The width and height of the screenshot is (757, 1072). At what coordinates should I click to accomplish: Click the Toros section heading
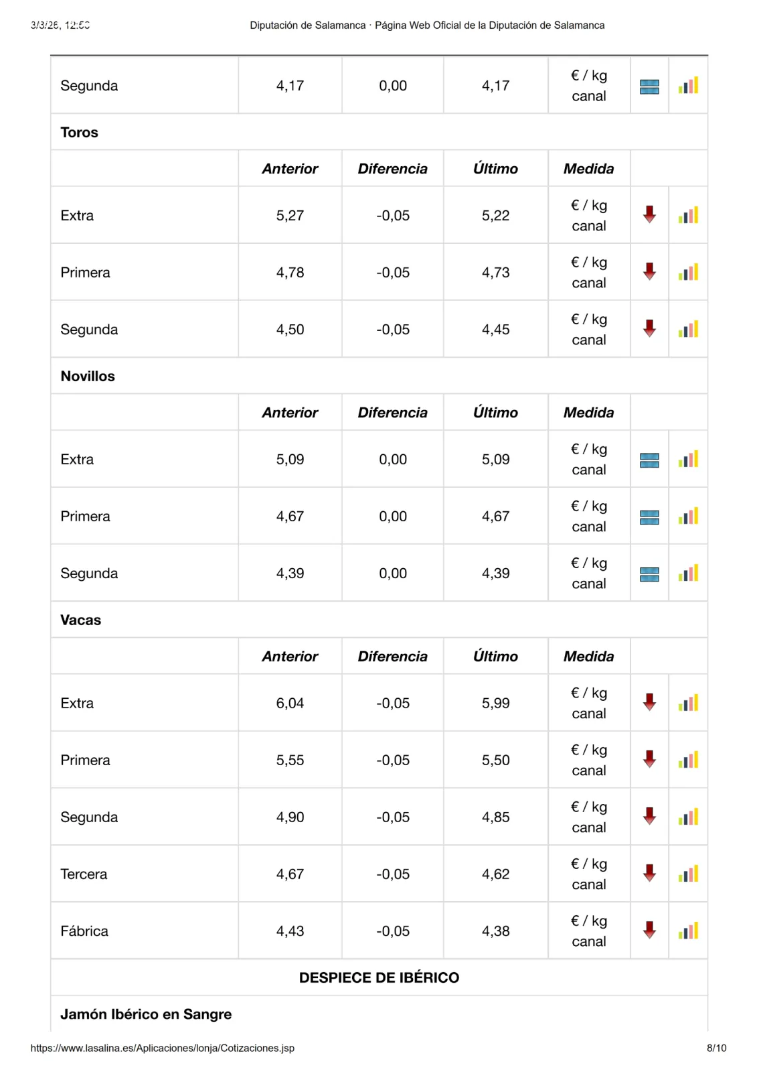pos(79,132)
